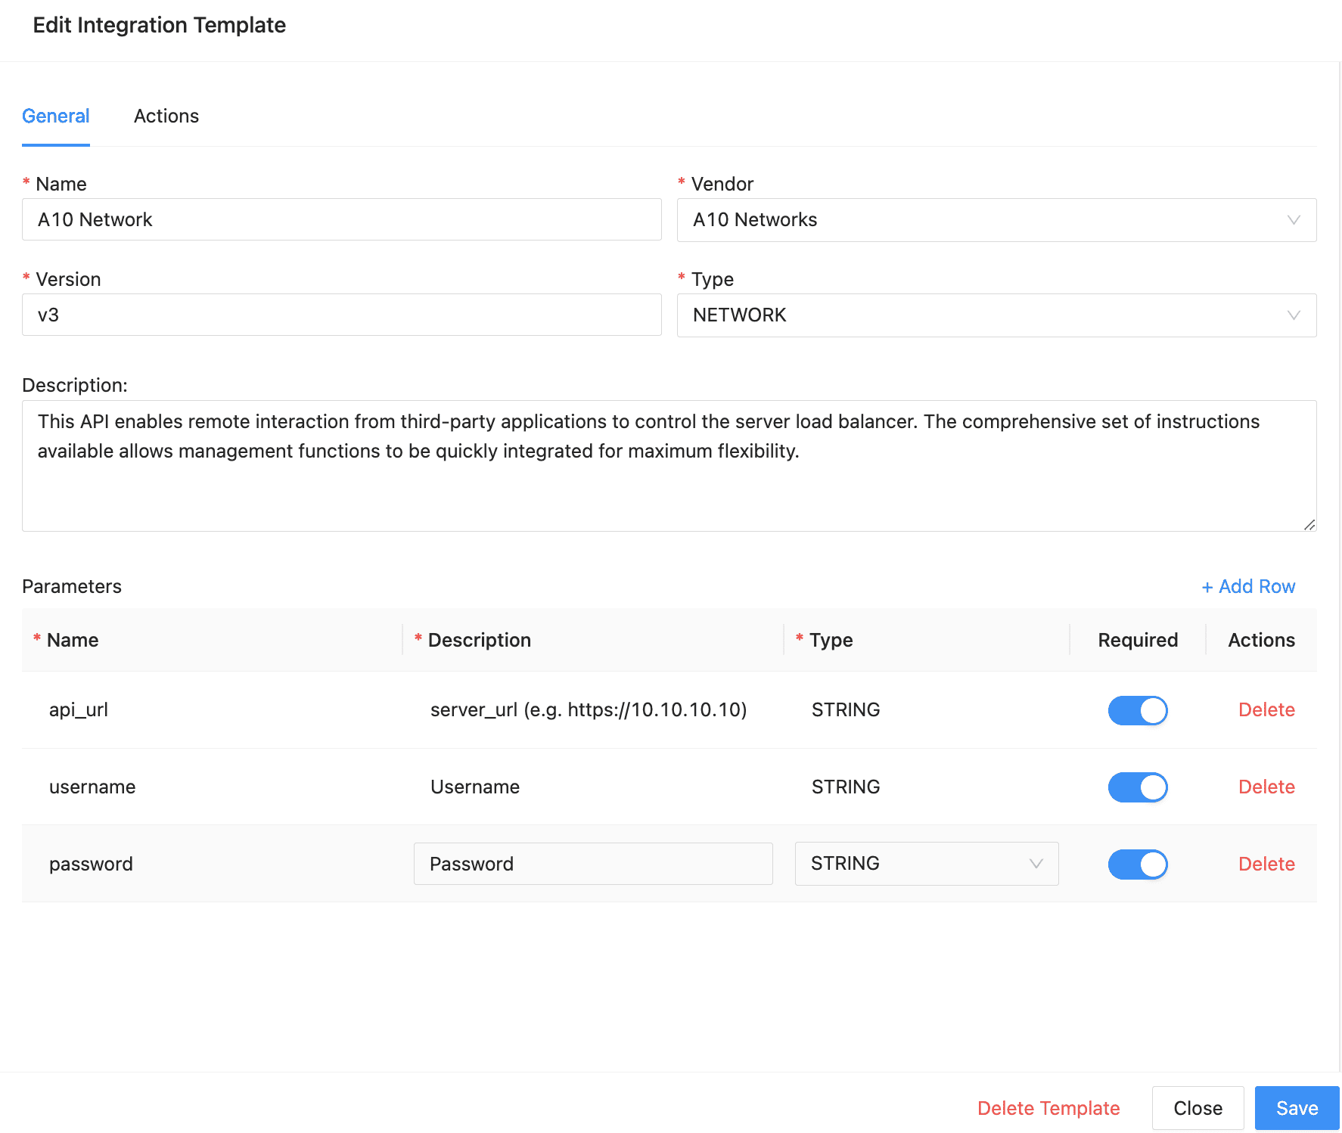Viewport: 1342px width, 1133px height.
Task: Open the Vendor dropdown chevron arrow
Action: pyautogui.click(x=1293, y=220)
